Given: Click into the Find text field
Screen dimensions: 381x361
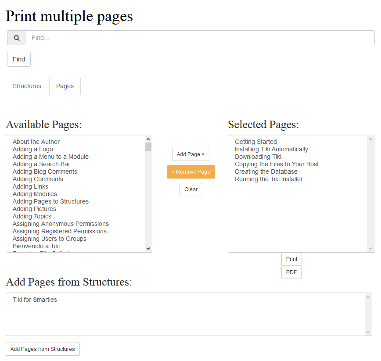Looking at the screenshot, I should pyautogui.click(x=200, y=38).
